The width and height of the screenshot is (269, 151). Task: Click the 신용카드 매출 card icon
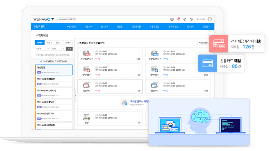coord(87,85)
